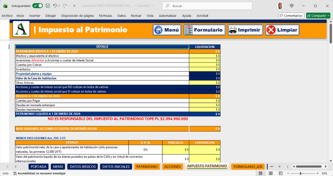Open the Vista ribbon tab
The width and height of the screenshot is (333, 176).
[x=150, y=16]
